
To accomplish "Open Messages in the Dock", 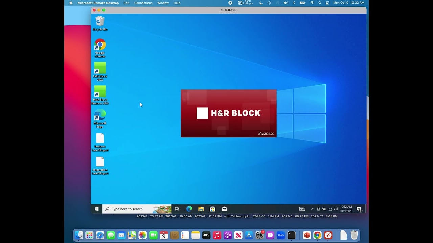I will [x=111, y=235].
